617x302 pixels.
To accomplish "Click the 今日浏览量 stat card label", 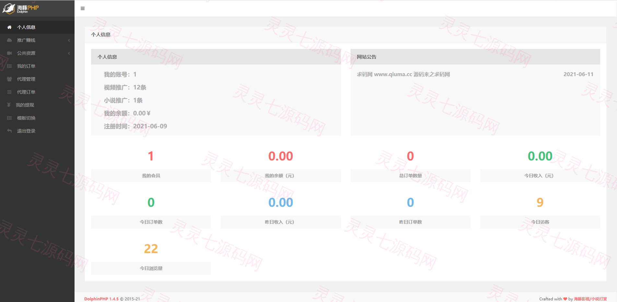I will (151, 268).
